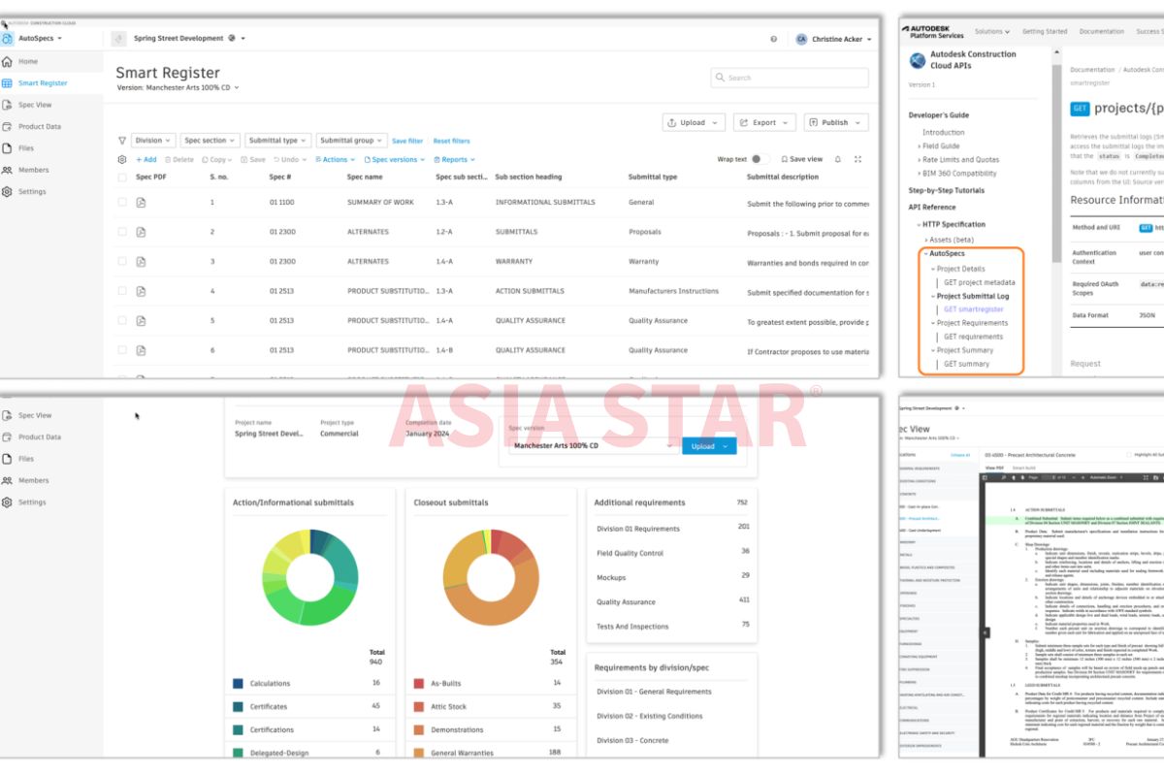The height and width of the screenshot is (776, 1164).
Task: Open Files in the top window sidebar
Action: [18, 148]
